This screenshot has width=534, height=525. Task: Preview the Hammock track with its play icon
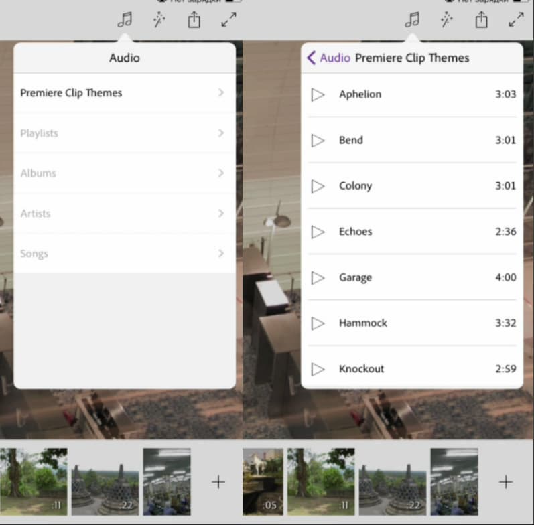click(x=318, y=323)
